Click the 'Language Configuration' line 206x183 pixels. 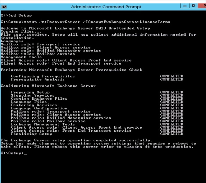[x=39, y=108]
